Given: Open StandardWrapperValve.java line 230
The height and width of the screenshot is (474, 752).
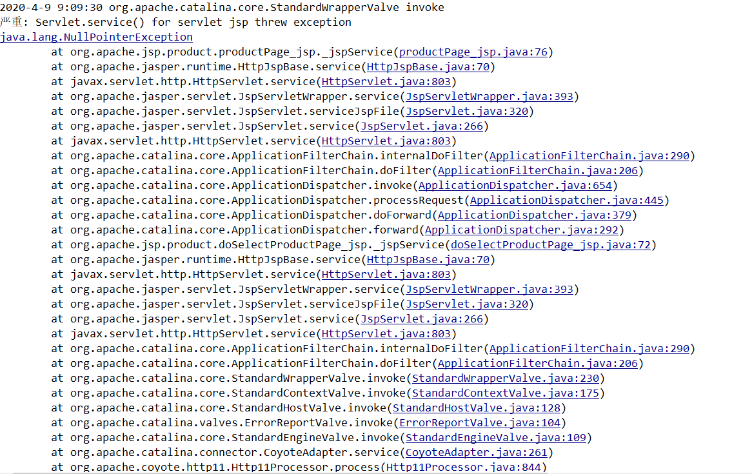Looking at the screenshot, I should 506,378.
